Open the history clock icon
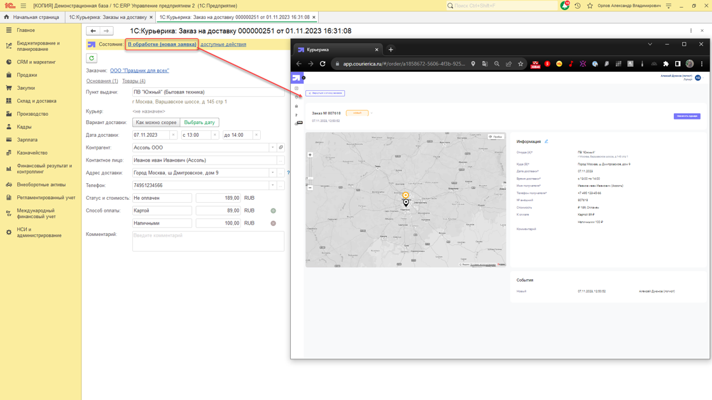Image resolution: width=712 pixels, height=400 pixels. coord(577,6)
